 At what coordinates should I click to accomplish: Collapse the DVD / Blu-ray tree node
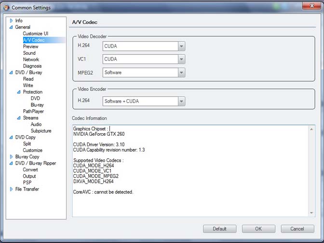click(x=11, y=73)
